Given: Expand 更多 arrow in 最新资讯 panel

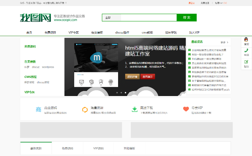Looking at the screenshot, I should point(225,42).
